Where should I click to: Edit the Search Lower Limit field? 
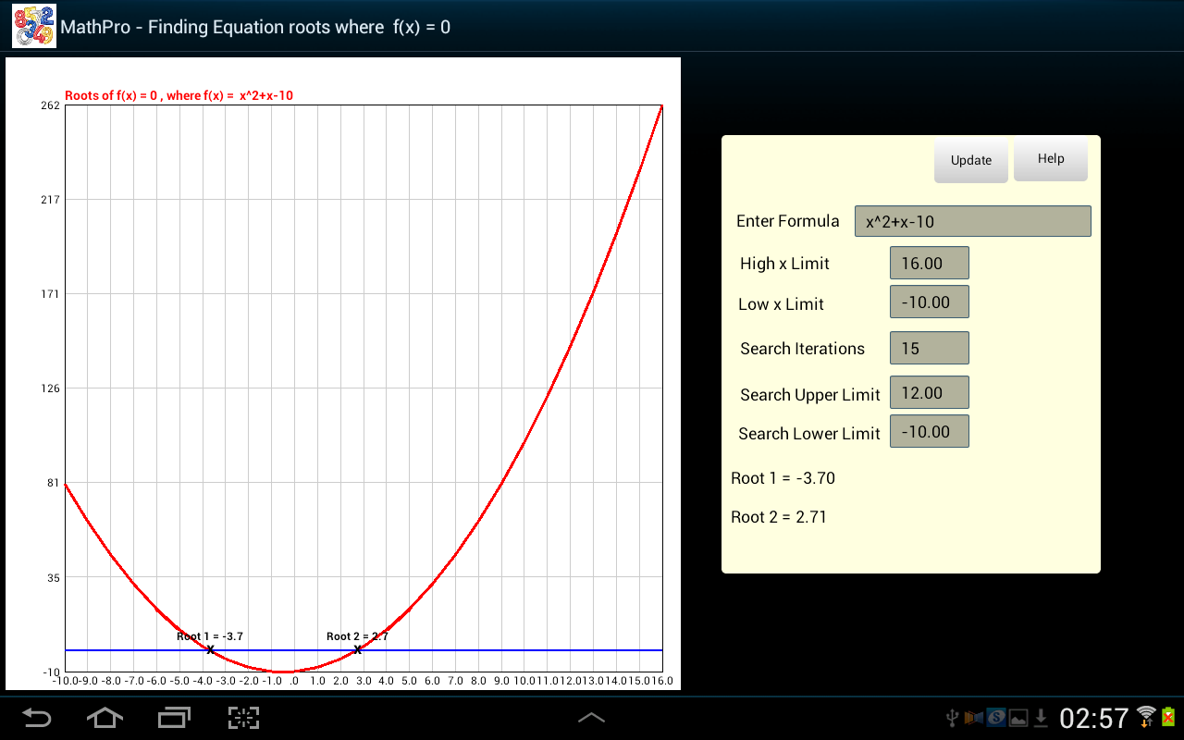coord(930,431)
